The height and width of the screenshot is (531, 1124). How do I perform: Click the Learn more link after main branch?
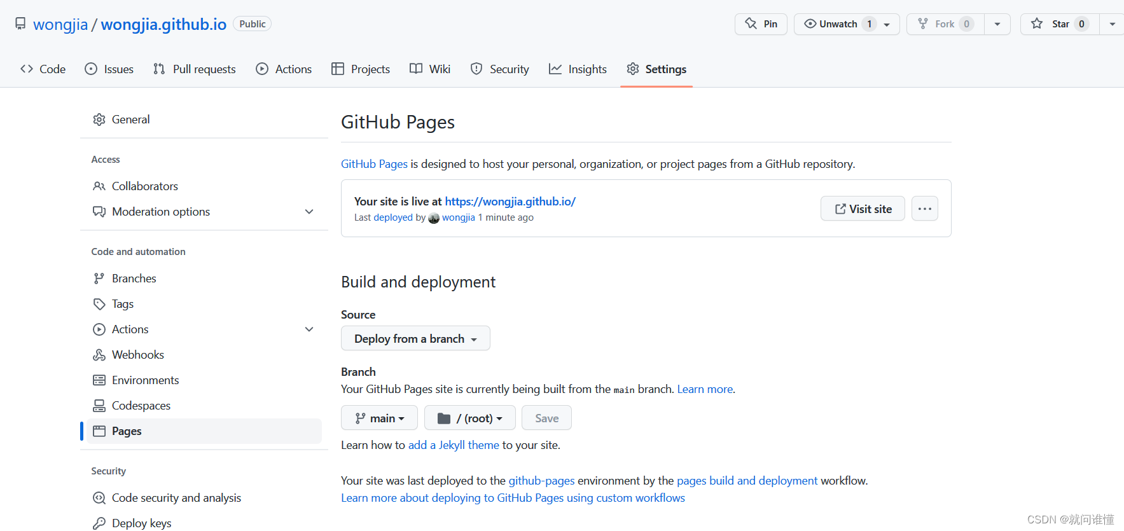pyautogui.click(x=705, y=389)
